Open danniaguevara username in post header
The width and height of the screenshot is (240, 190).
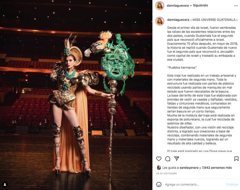[x=178, y=6]
